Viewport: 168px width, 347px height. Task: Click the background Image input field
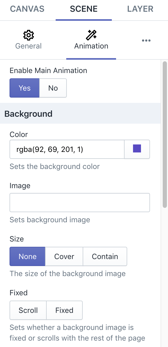[79, 203]
